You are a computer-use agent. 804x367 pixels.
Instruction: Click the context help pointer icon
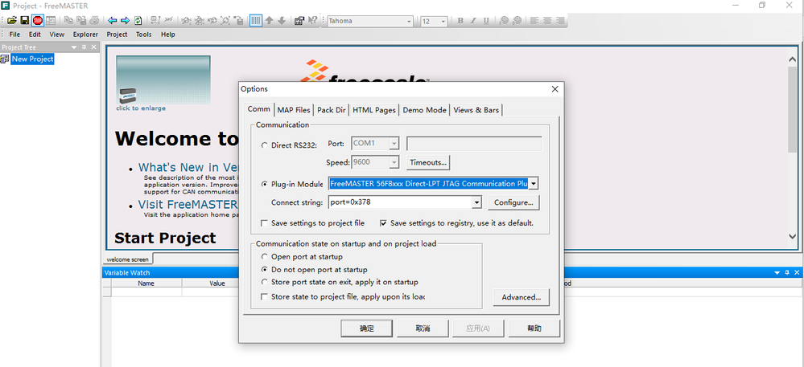pyautogui.click(x=312, y=20)
